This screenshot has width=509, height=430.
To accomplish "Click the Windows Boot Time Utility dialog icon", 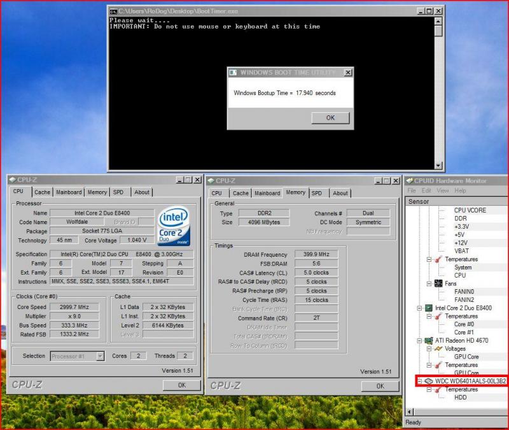I will [233, 73].
